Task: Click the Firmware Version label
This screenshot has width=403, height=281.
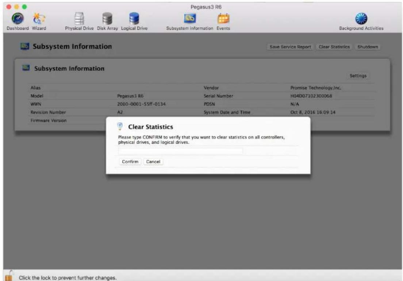Action: [x=48, y=121]
